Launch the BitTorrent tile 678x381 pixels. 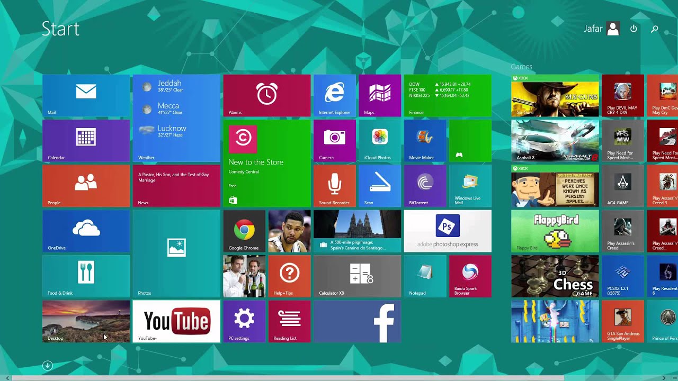[x=425, y=186]
